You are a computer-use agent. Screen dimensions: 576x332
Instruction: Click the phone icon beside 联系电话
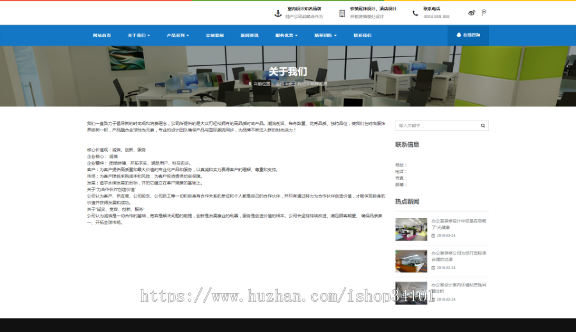(415, 13)
